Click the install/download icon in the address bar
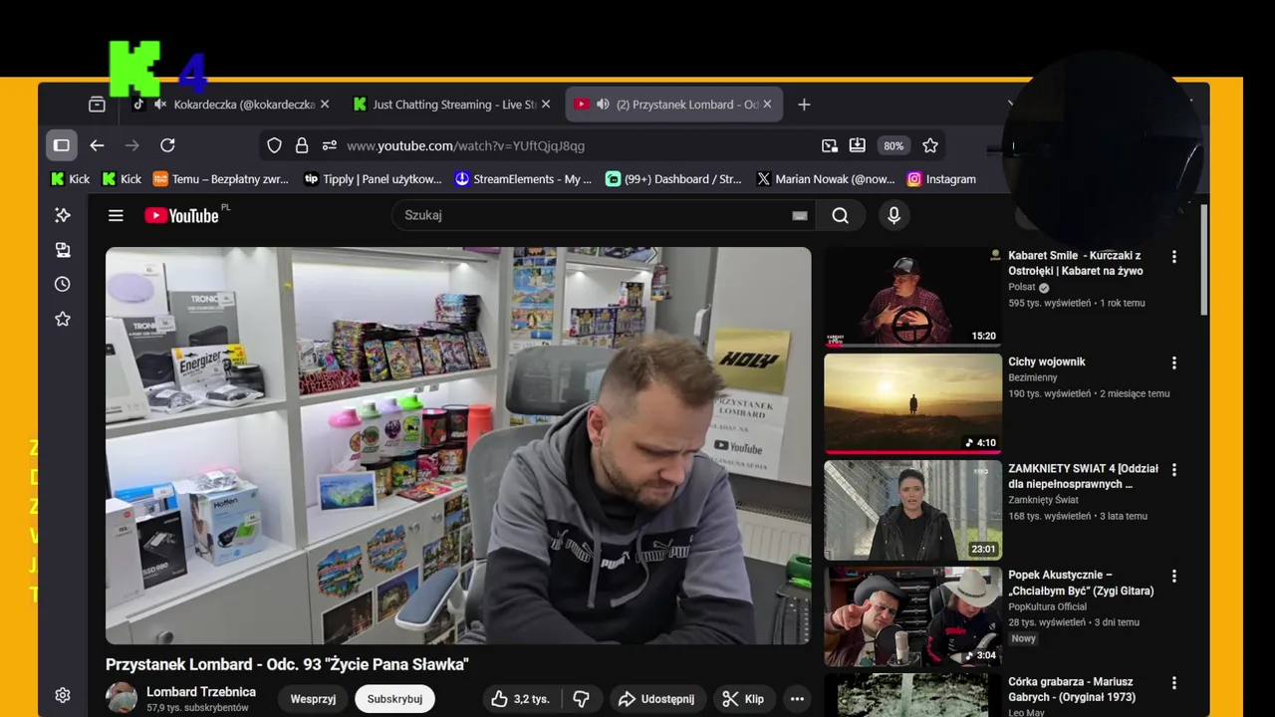Screen dimensions: 1275x717 tap(858, 145)
